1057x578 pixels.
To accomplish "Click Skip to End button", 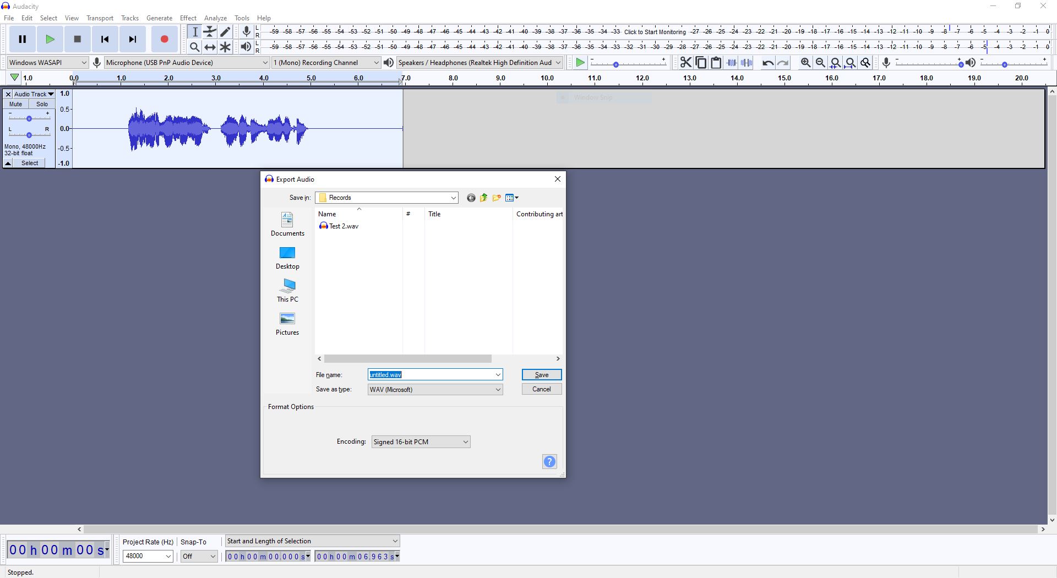I will pos(133,39).
